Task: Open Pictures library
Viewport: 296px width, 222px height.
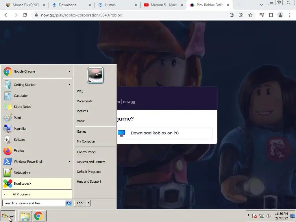Action: (x=82, y=111)
